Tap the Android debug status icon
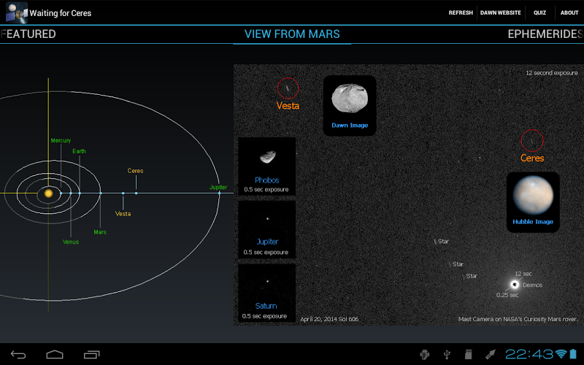Viewport: 584px width, 365px height. (x=424, y=354)
